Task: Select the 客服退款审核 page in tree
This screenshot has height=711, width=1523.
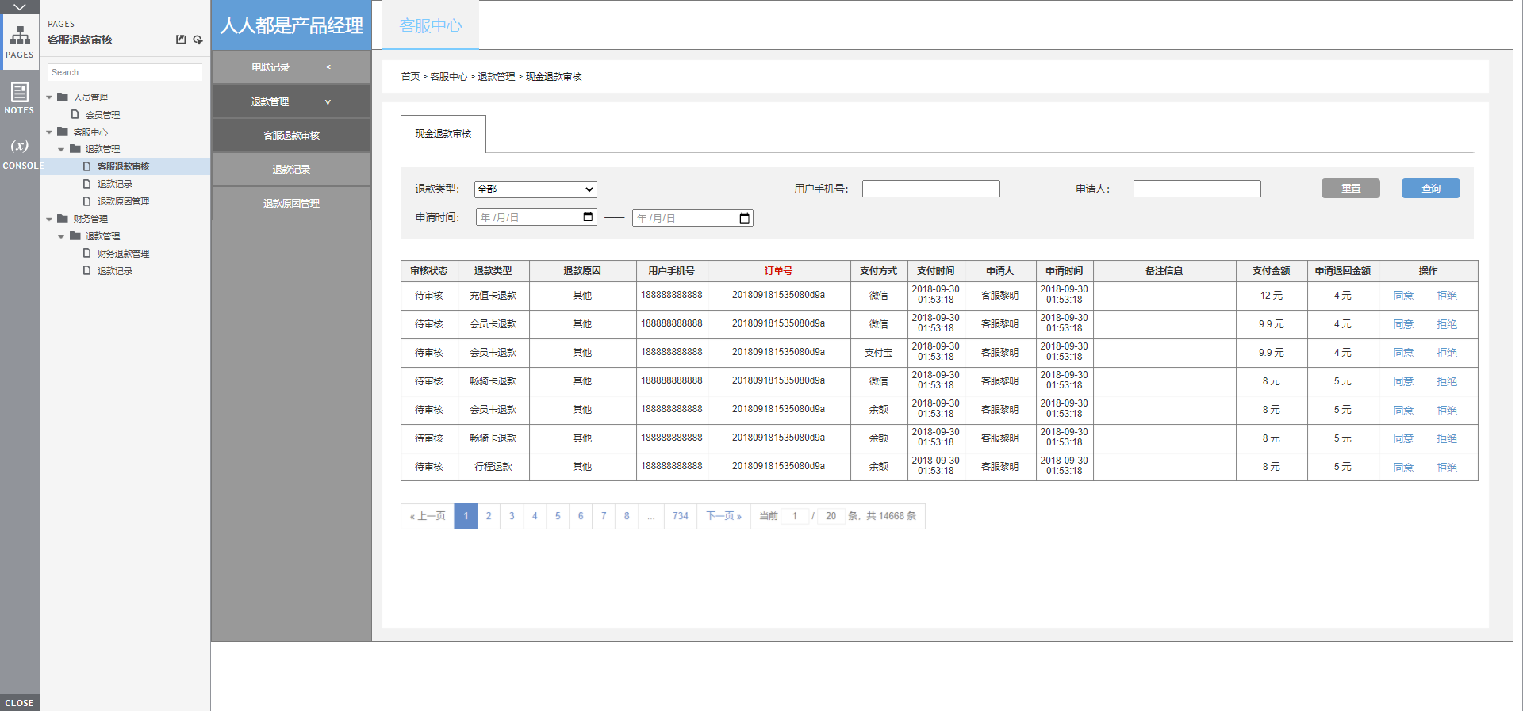Action: [x=123, y=166]
